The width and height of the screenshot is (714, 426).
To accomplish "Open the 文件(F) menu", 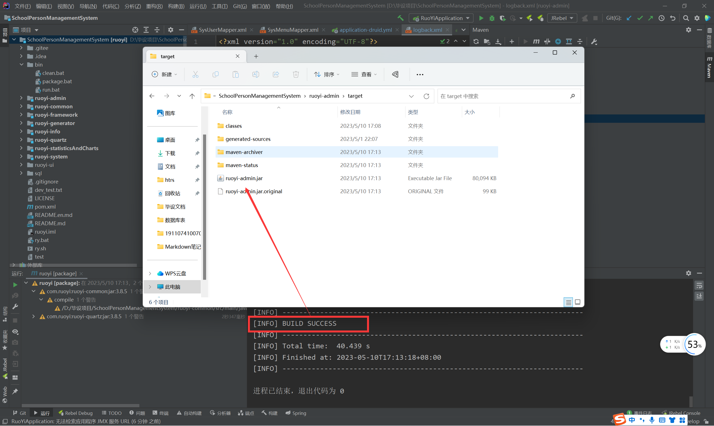I will 22,6.
